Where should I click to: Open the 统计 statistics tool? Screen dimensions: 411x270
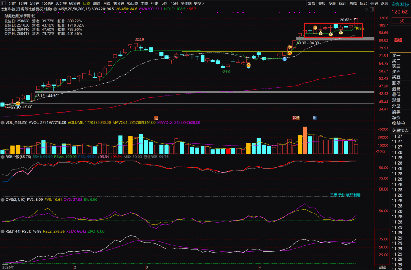pyautogui.click(x=342, y=3)
